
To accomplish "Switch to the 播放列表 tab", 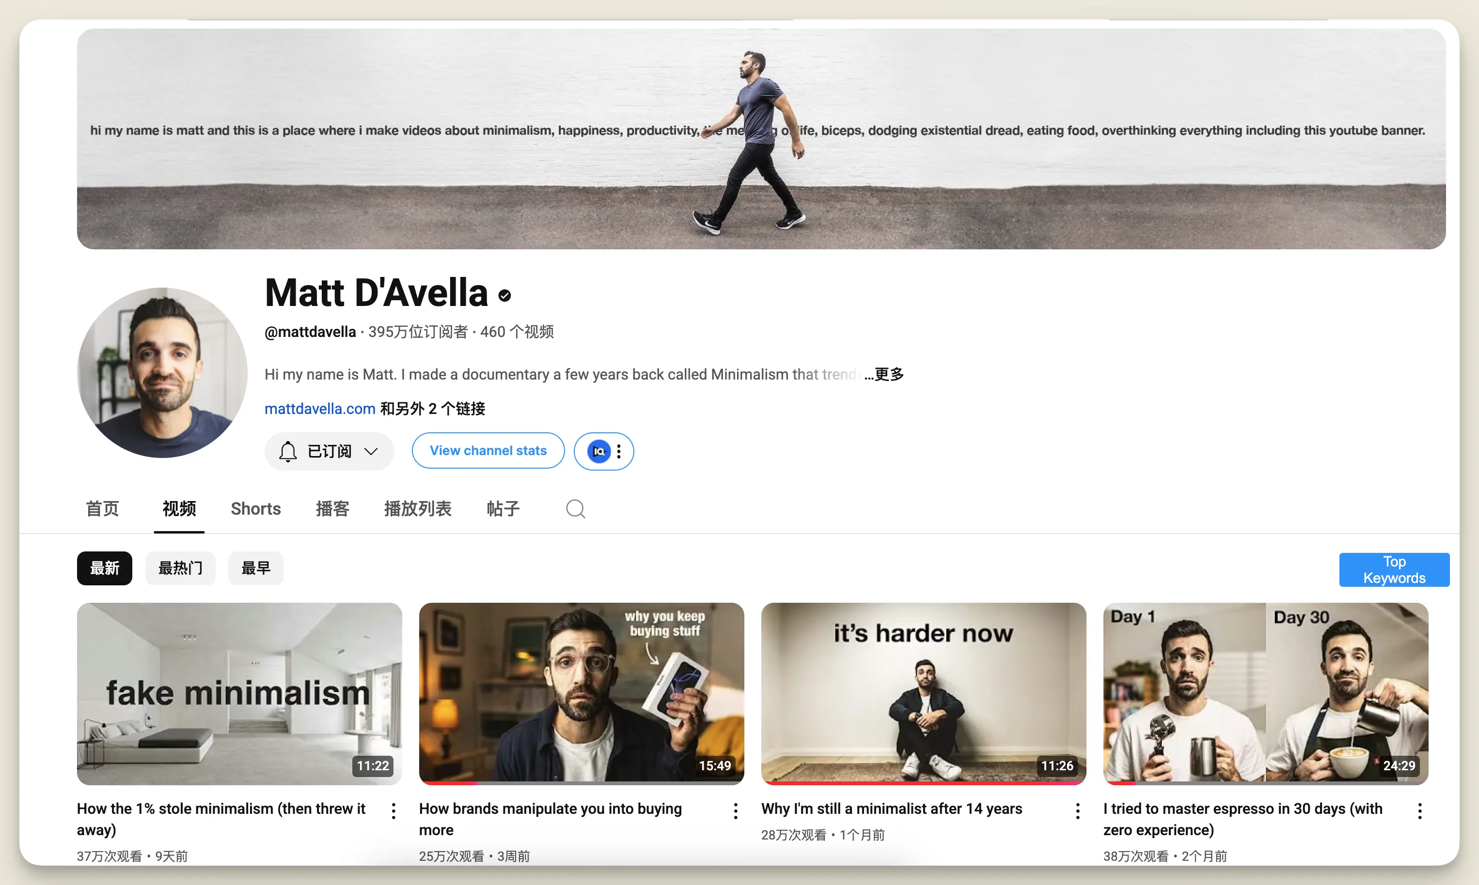I will pos(417,509).
